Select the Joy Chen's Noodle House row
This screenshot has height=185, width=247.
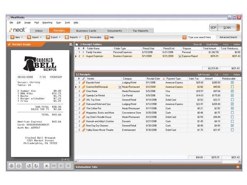tap(158, 117)
